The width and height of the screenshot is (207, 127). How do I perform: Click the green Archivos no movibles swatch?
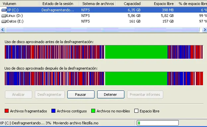point(93,111)
